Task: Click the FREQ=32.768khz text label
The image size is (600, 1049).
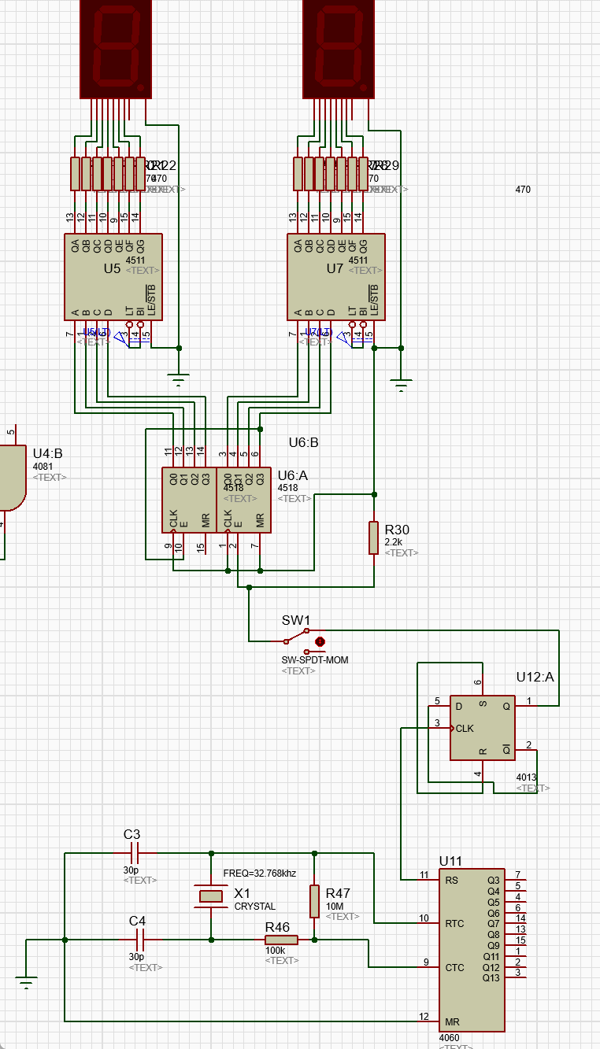Action: point(260,874)
